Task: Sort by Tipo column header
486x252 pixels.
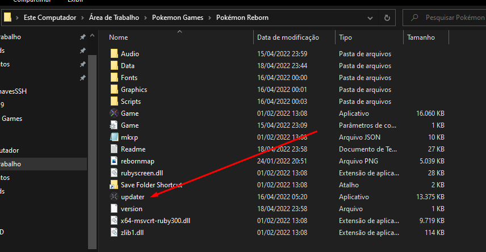Action: (345, 37)
